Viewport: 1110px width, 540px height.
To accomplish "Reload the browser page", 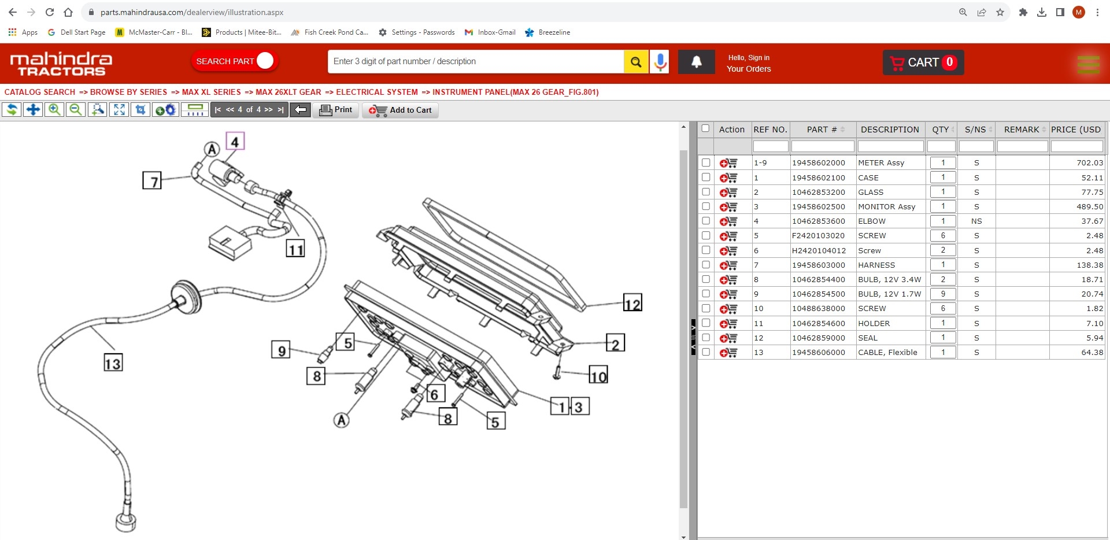I will (x=50, y=12).
